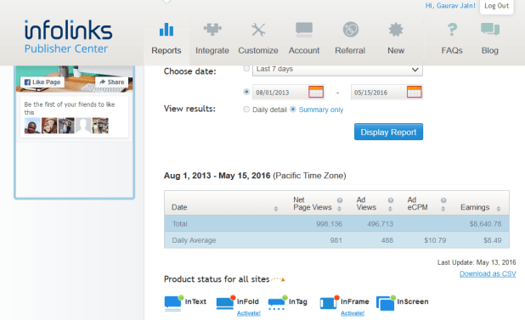Select the custom date range radio button

[246, 92]
